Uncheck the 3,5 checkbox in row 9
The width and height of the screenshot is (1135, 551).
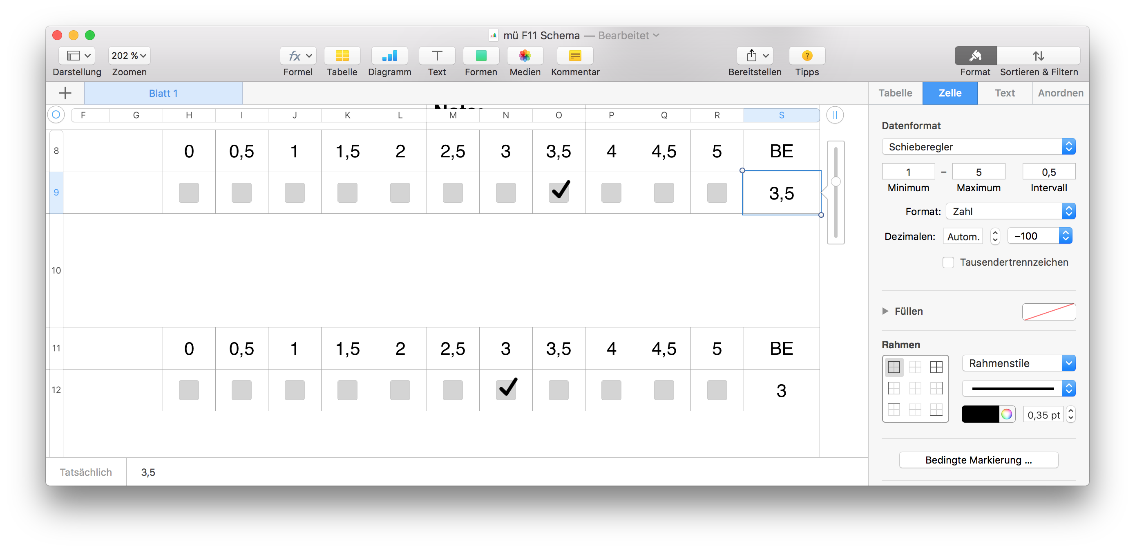[558, 193]
